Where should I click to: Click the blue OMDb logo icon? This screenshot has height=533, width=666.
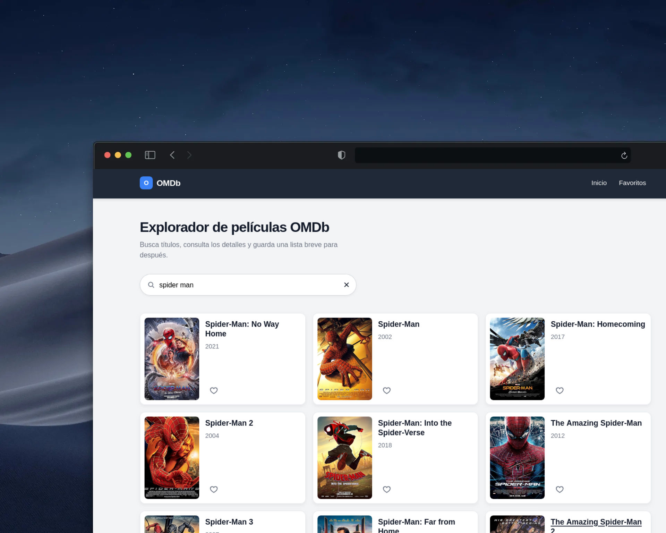[x=146, y=183]
